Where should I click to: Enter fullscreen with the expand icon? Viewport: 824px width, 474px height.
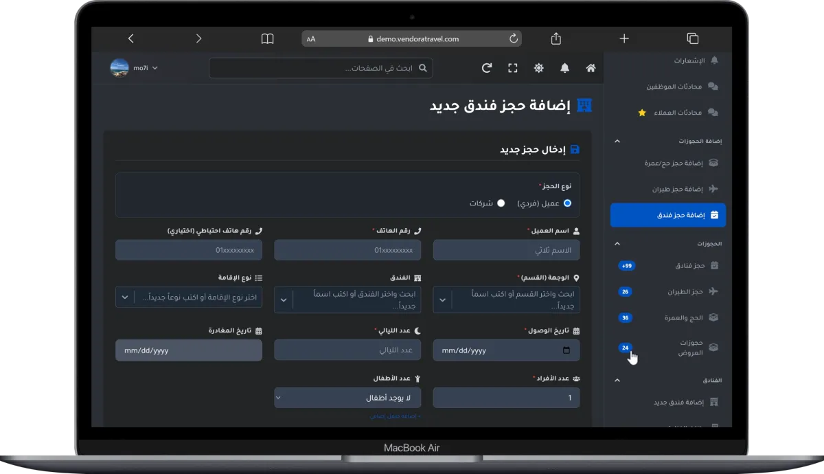pos(513,68)
